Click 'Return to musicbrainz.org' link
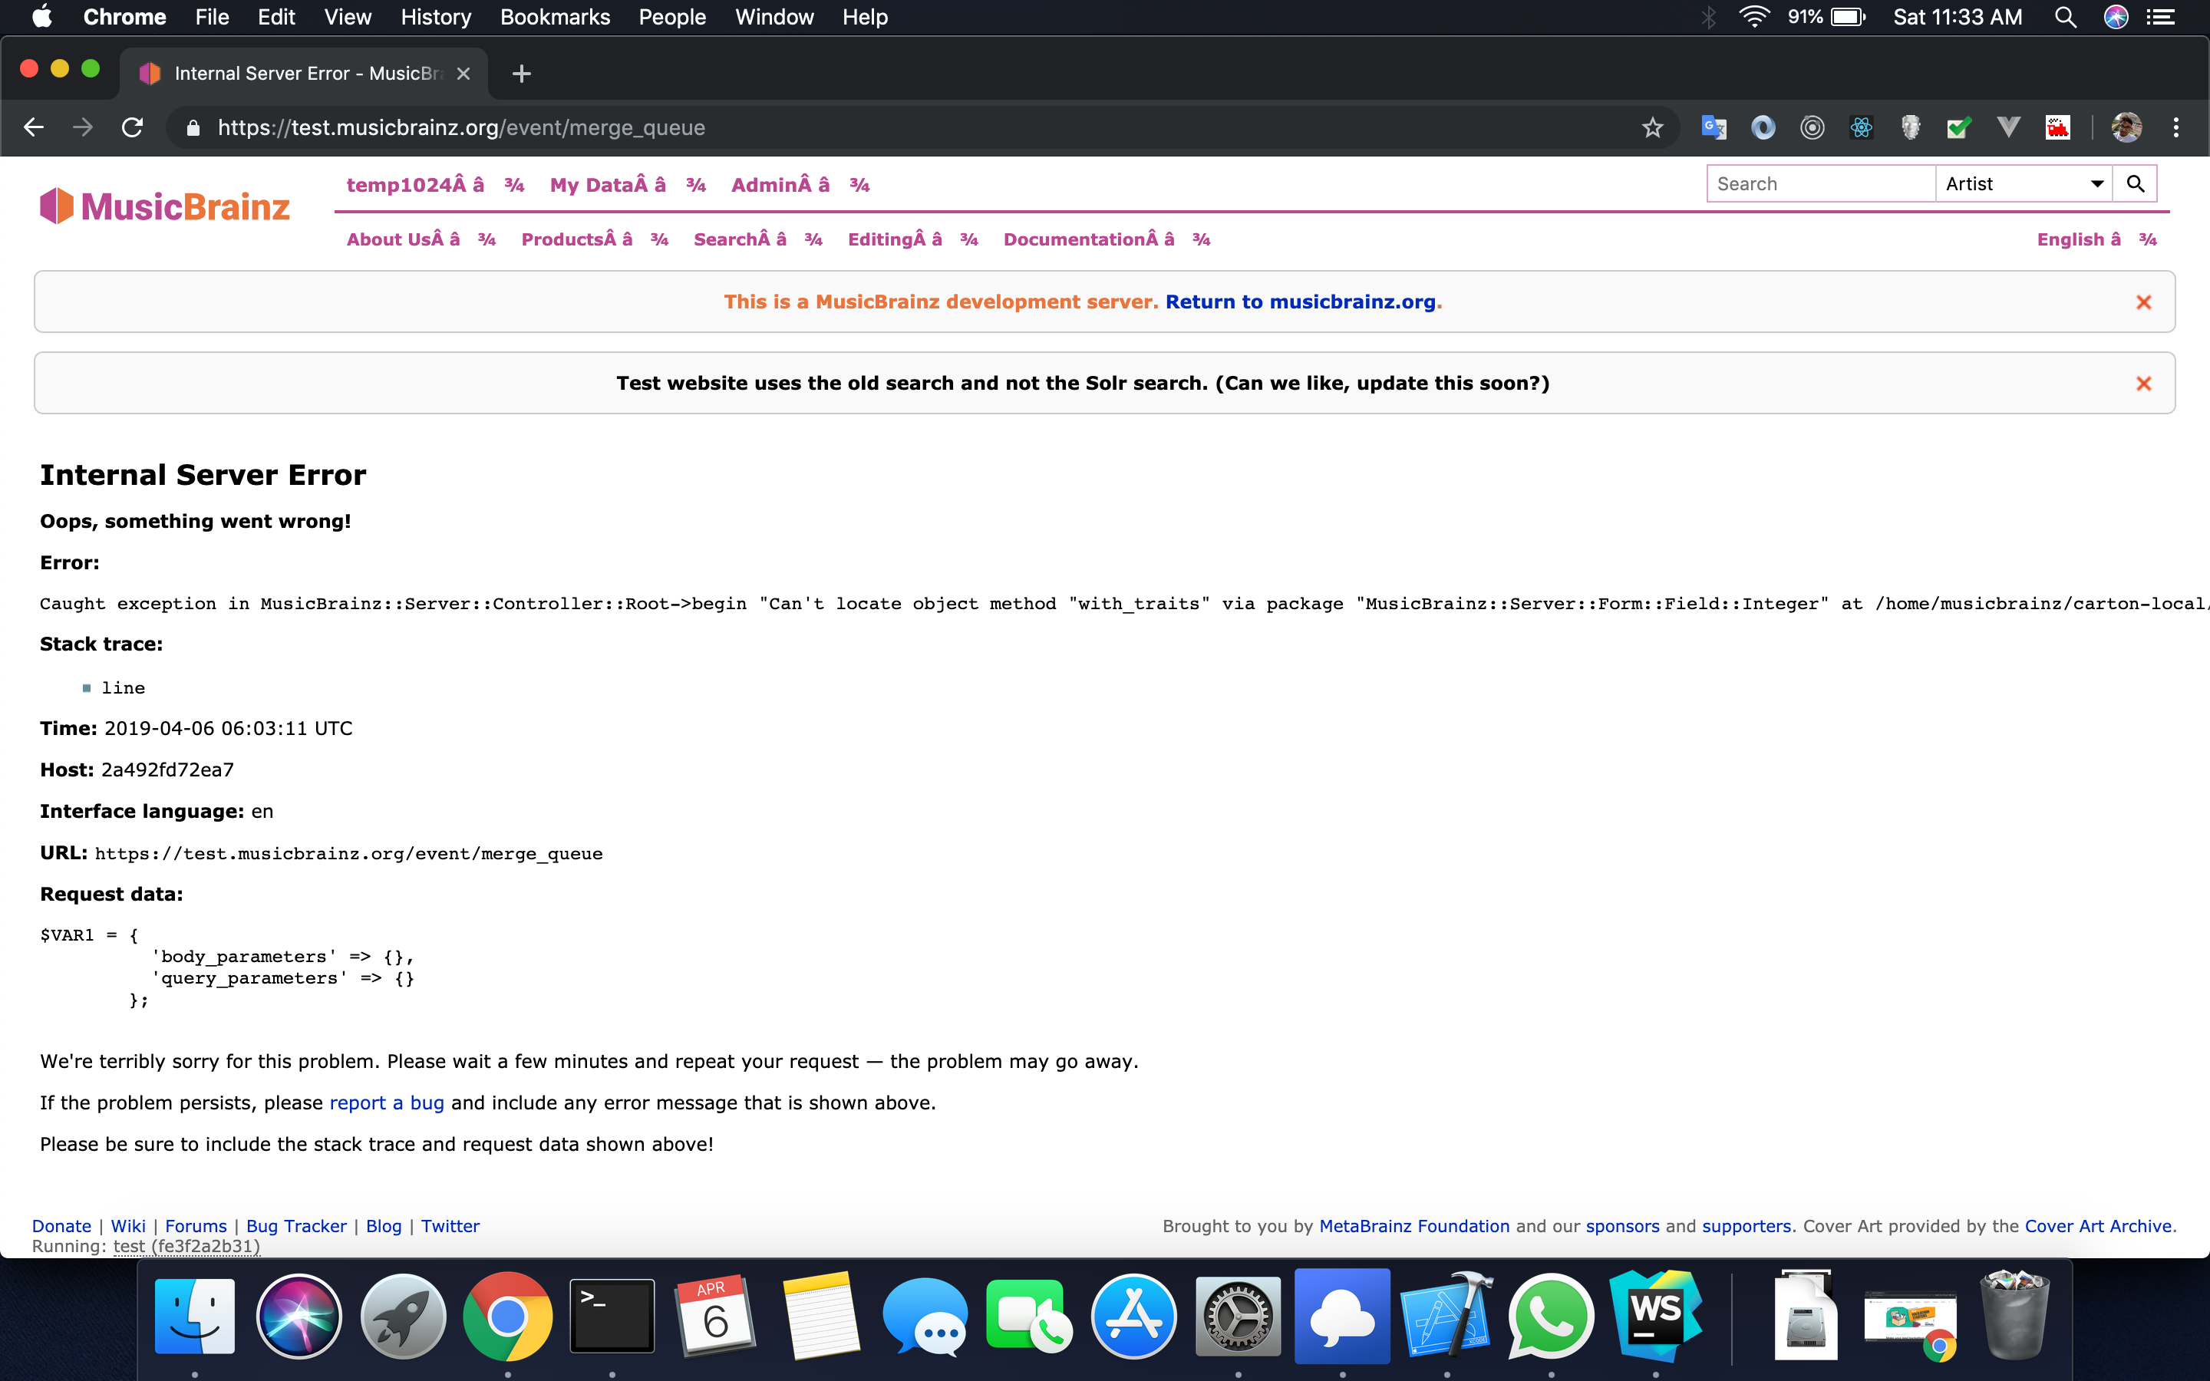 click(x=1301, y=302)
